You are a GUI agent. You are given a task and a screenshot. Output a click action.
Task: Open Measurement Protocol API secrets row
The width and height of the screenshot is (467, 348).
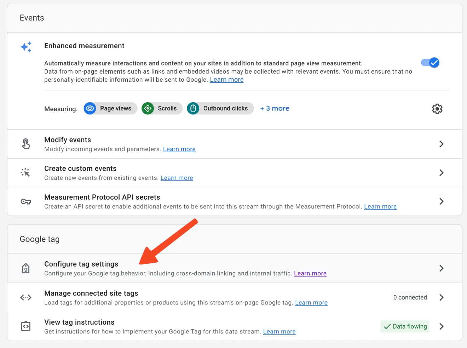click(x=235, y=201)
